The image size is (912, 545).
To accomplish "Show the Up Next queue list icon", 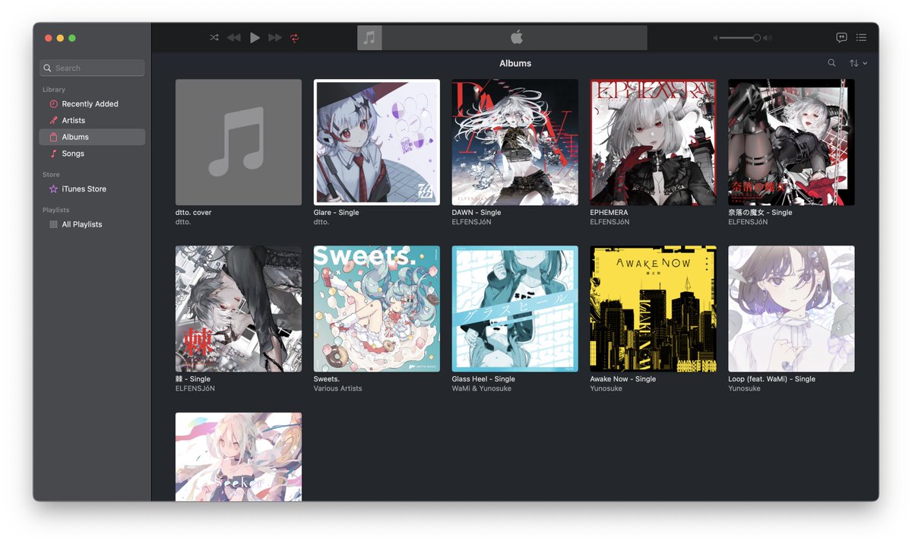I will (x=861, y=37).
